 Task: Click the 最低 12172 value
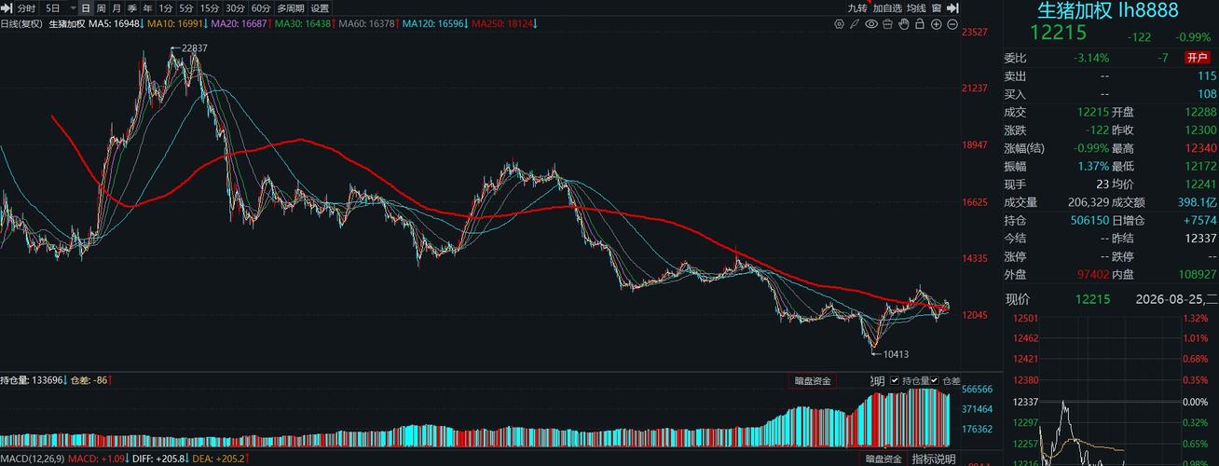click(1201, 166)
